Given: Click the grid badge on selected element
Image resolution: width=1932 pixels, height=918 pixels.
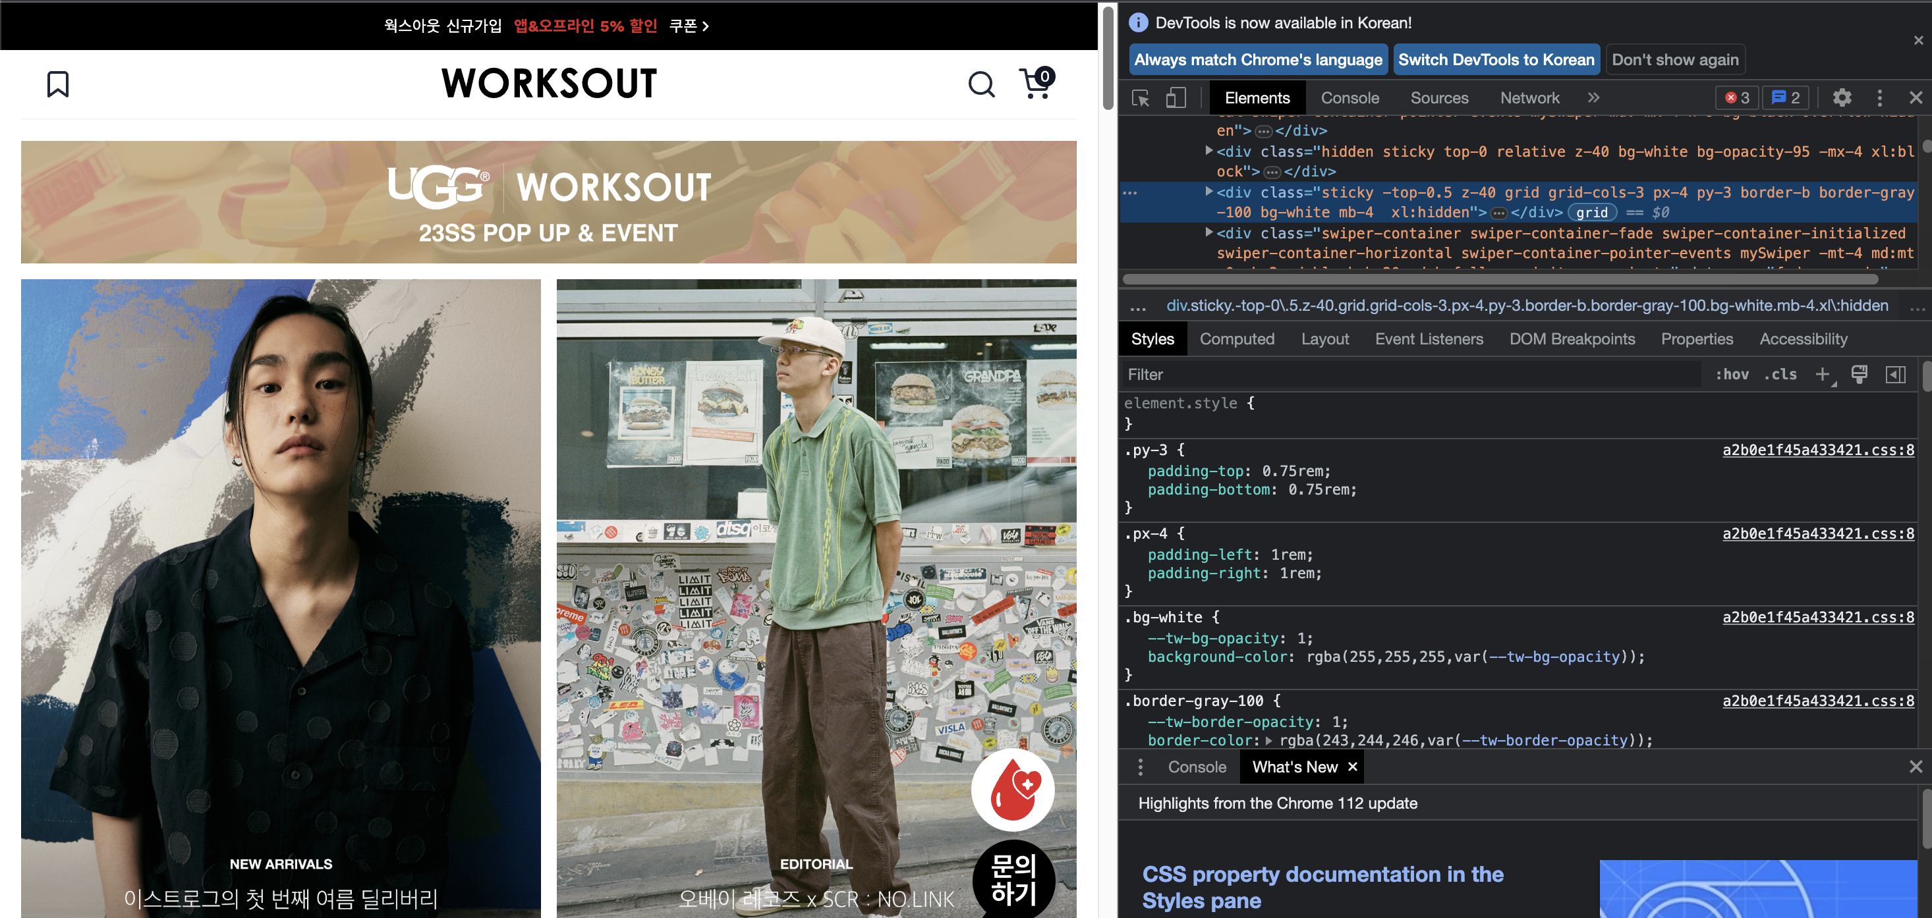Looking at the screenshot, I should pyautogui.click(x=1591, y=213).
